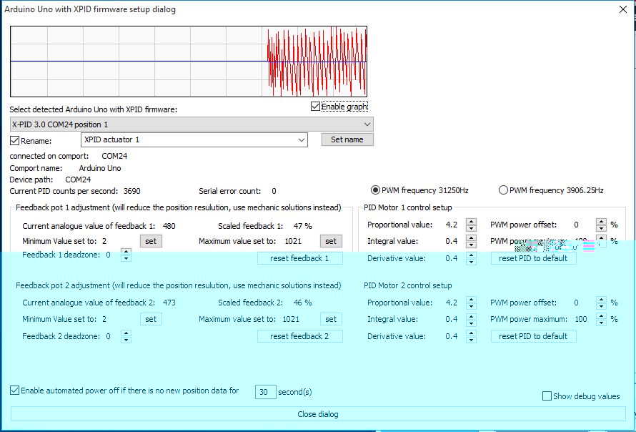The image size is (636, 432).
Task: Increase Motor 1 PWM power offset
Action: click(x=601, y=221)
